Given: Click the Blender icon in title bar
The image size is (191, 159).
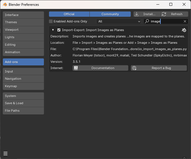Looking at the screenshot, I should tap(5, 5).
